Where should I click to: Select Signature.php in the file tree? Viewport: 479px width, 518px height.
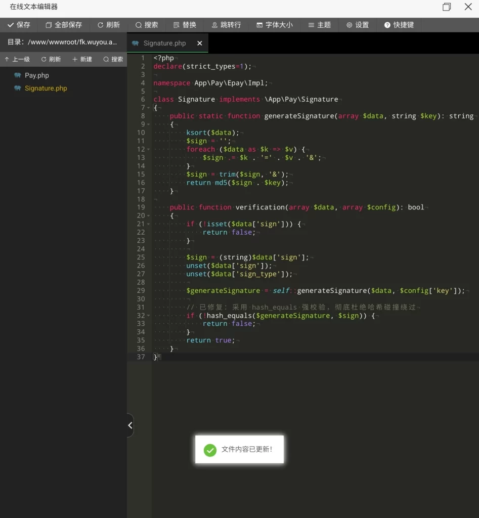(46, 88)
